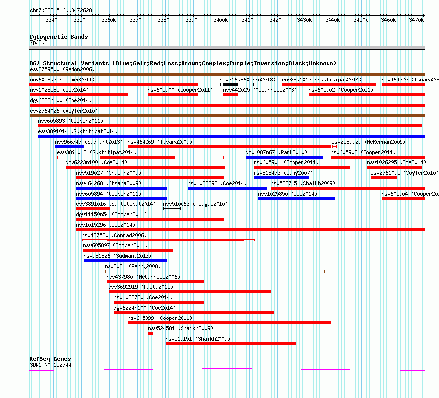Click the black nsv3169860 thick block
Screen dimensions: 439x398
coord(231,84)
